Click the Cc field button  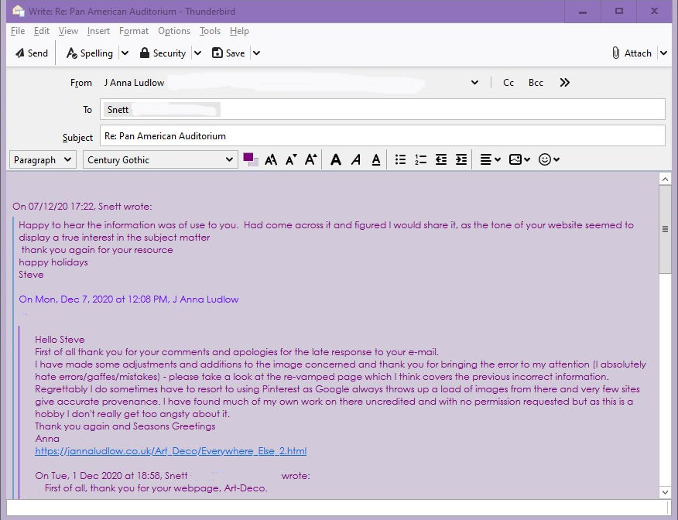(x=508, y=83)
